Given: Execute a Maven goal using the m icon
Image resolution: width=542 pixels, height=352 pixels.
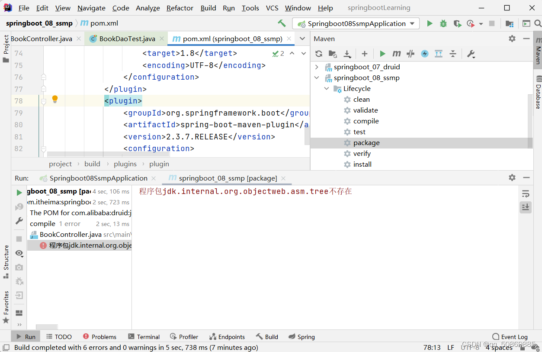Looking at the screenshot, I should click(396, 54).
